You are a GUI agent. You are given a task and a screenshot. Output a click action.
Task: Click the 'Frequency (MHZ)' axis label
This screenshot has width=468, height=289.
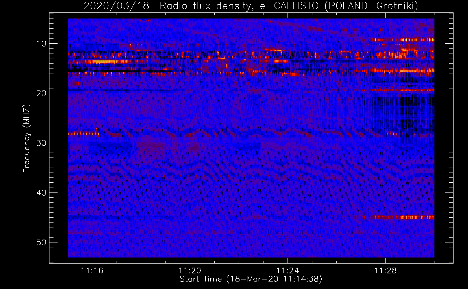pos(27,139)
